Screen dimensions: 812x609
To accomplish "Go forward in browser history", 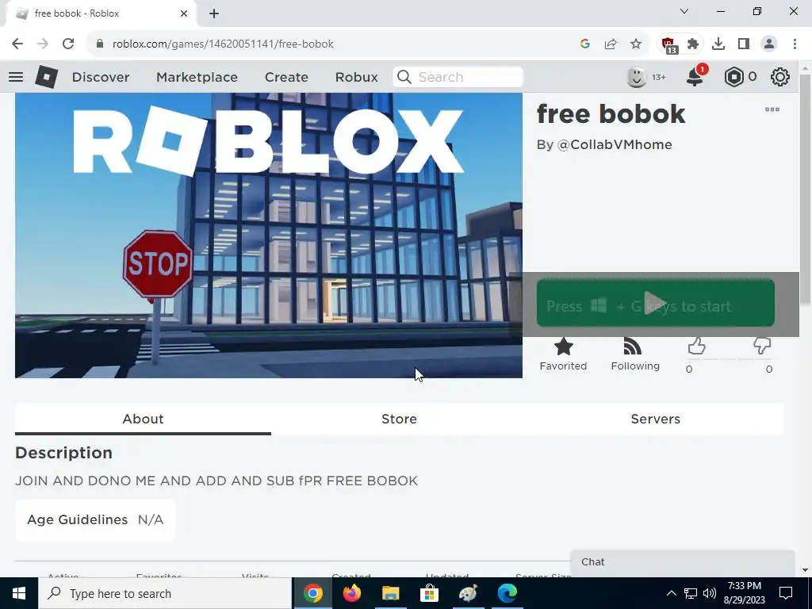I will click(x=43, y=44).
